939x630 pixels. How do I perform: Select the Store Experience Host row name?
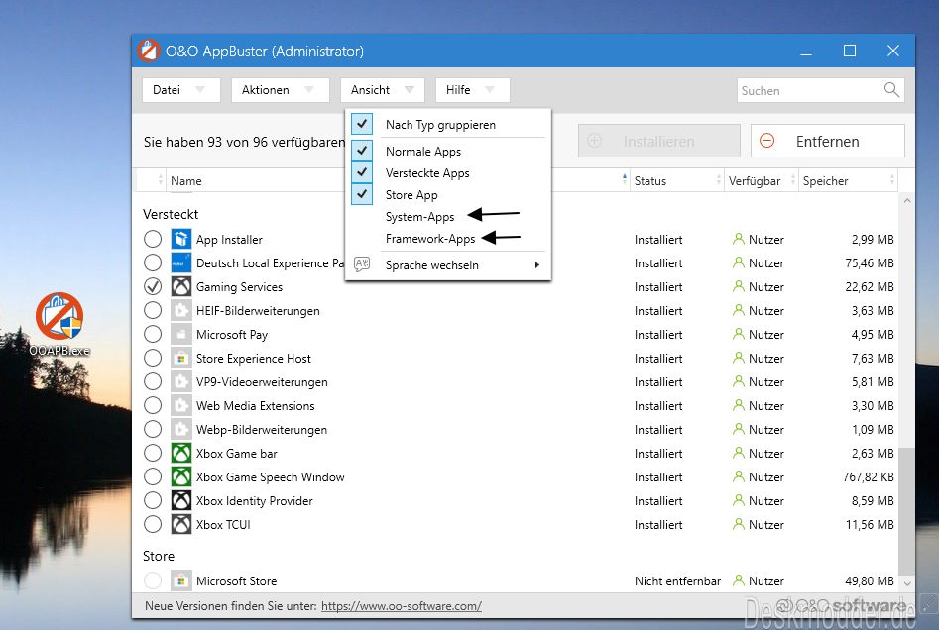coord(253,359)
